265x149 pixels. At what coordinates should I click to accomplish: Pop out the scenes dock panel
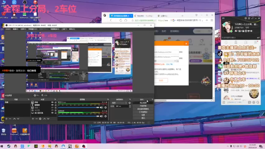(28, 99)
